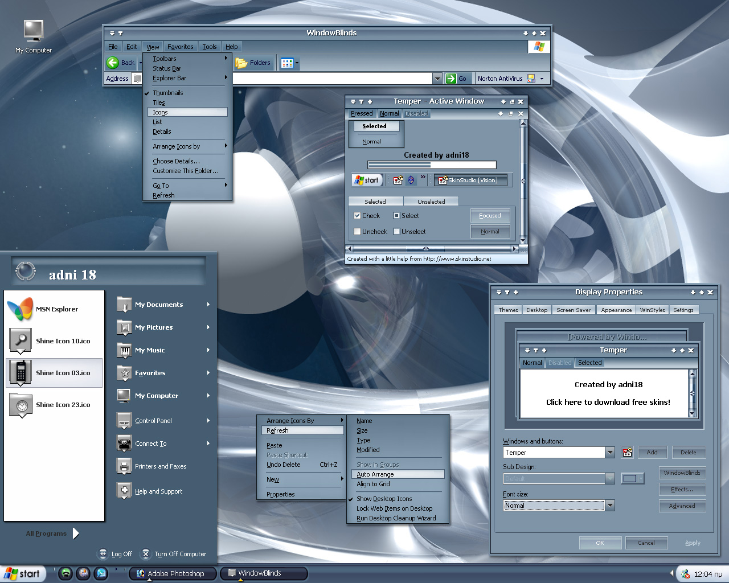Open Favorites star icon in start menu
Screen dimensions: 729x583
124,373
